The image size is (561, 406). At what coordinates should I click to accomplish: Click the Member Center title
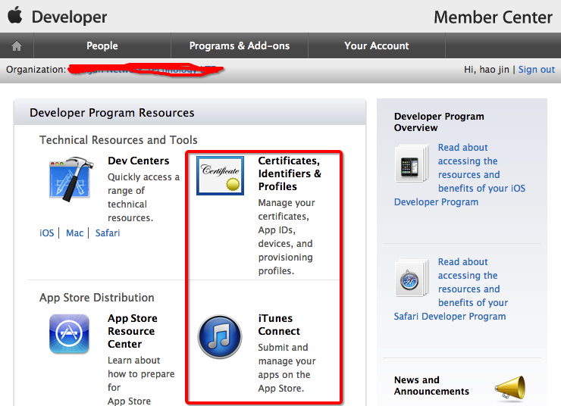click(493, 17)
